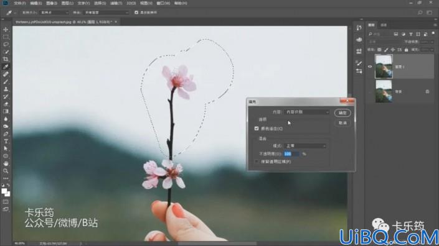Filter layers by smart object type
The height and width of the screenshot is (246, 439).
pyautogui.click(x=425, y=34)
